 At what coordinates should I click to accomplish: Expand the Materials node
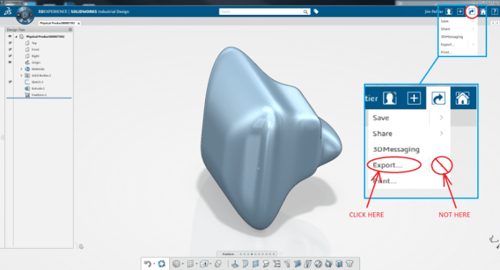point(21,69)
